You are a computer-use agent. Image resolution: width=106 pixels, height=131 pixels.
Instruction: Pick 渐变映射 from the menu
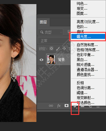[85, 98]
